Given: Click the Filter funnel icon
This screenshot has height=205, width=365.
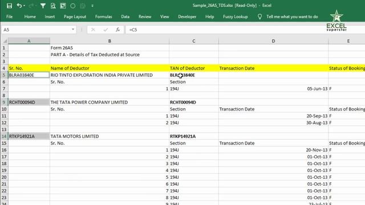Looking at the screenshot, I should 43,6.
